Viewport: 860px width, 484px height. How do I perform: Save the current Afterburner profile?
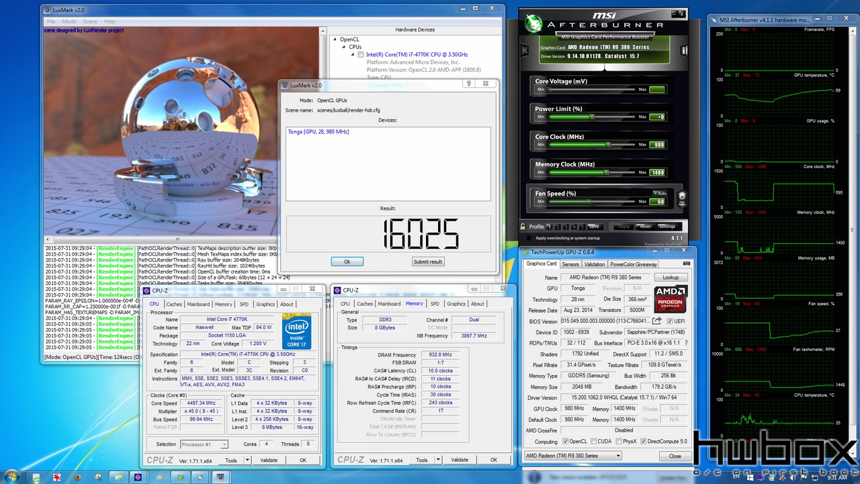(x=594, y=227)
